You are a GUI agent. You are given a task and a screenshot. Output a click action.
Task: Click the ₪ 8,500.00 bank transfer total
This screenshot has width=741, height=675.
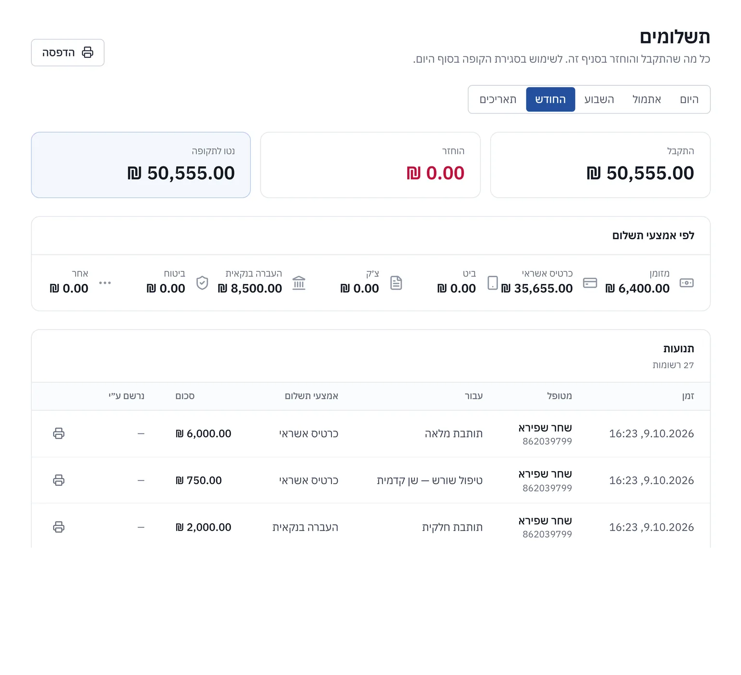250,288
